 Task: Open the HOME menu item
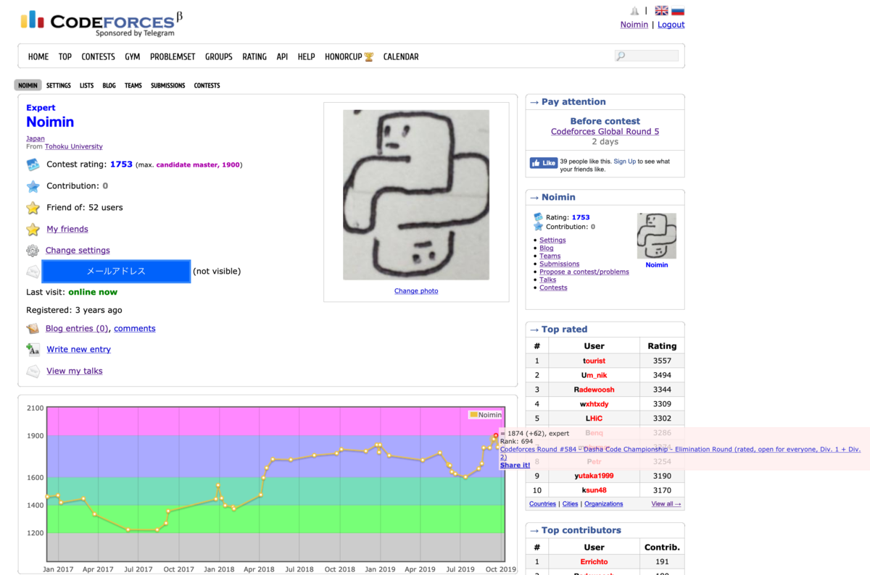[38, 56]
